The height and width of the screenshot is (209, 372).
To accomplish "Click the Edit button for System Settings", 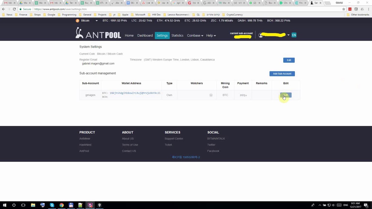I will coord(289,60).
